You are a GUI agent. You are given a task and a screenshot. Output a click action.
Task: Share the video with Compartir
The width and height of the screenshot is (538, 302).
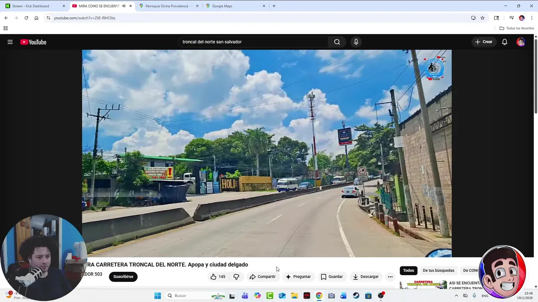pyautogui.click(x=262, y=277)
